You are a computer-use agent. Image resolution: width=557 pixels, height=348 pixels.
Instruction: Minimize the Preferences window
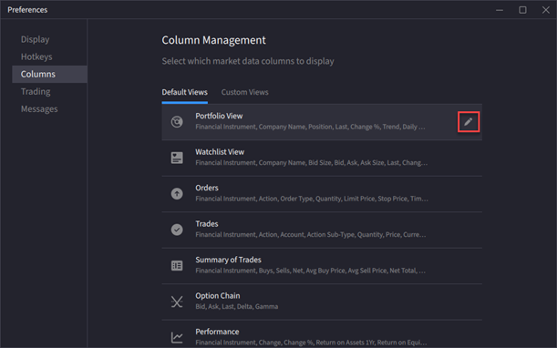(x=500, y=10)
